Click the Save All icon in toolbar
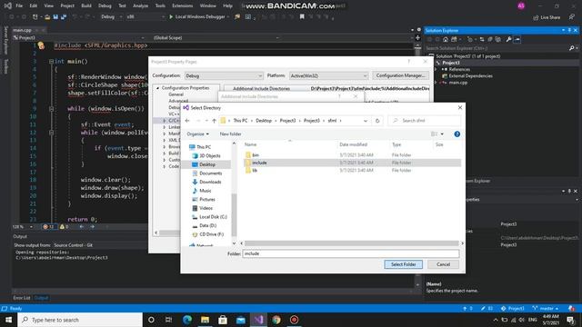This screenshot has height=327, width=582. pos(64,16)
